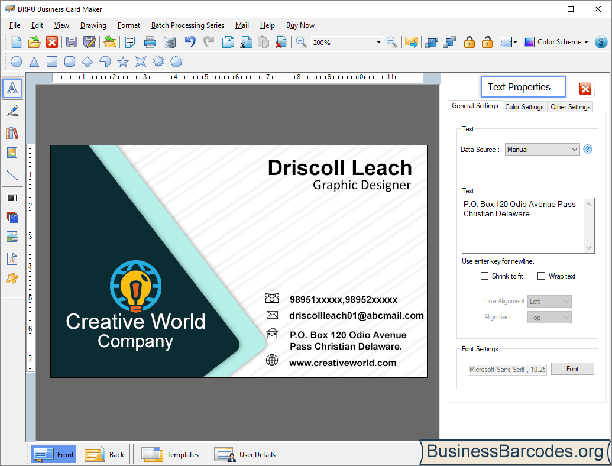This screenshot has width=612, height=466.
Task: Open the Drawing menu
Action: tap(93, 25)
